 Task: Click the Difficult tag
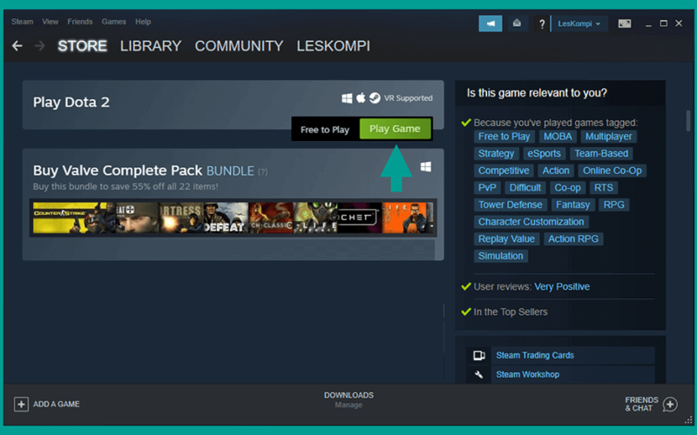pos(525,188)
